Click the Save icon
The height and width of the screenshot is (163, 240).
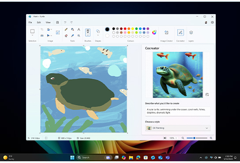(x=57, y=22)
